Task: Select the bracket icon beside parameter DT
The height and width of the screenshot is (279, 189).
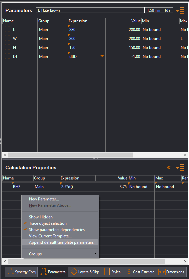Action: pos(7,56)
